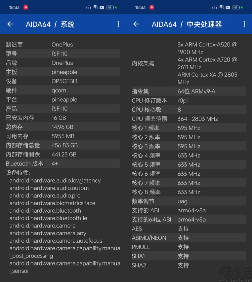Select the 4x ARM Cortex-A720 @ 2611 MHz text

point(207,63)
